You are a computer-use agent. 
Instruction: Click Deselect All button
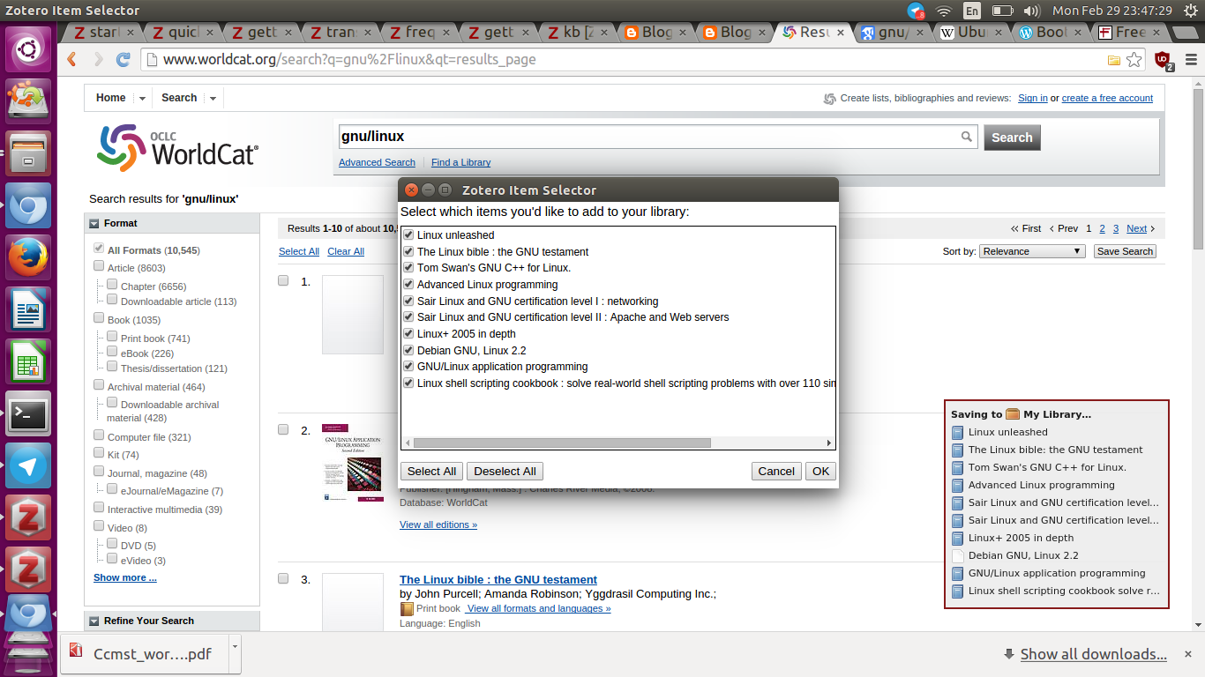click(505, 472)
